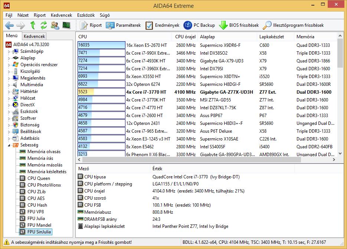Screen dimensions: 347x249
Task: Select the Hálózat tree node
Action: pos(28,98)
